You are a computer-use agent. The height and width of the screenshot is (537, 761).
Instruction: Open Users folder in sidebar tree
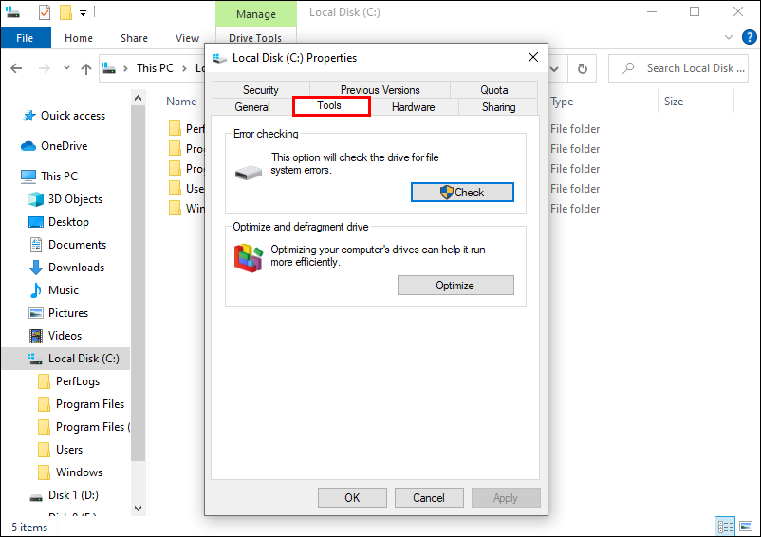tap(69, 450)
